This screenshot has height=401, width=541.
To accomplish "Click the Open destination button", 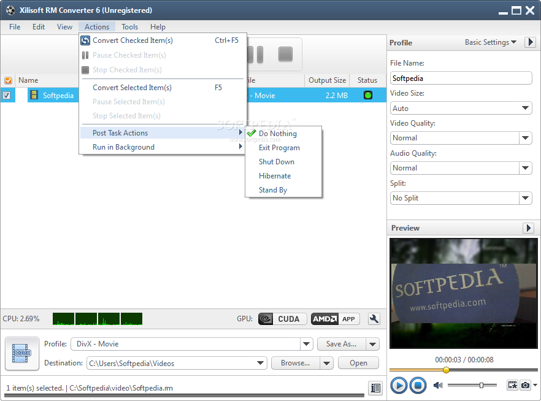I will pyautogui.click(x=358, y=363).
